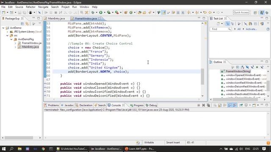This screenshot has width=271, height=152.
Task: Collapse AwtDemoPkg package node
Action: tap(11, 39)
